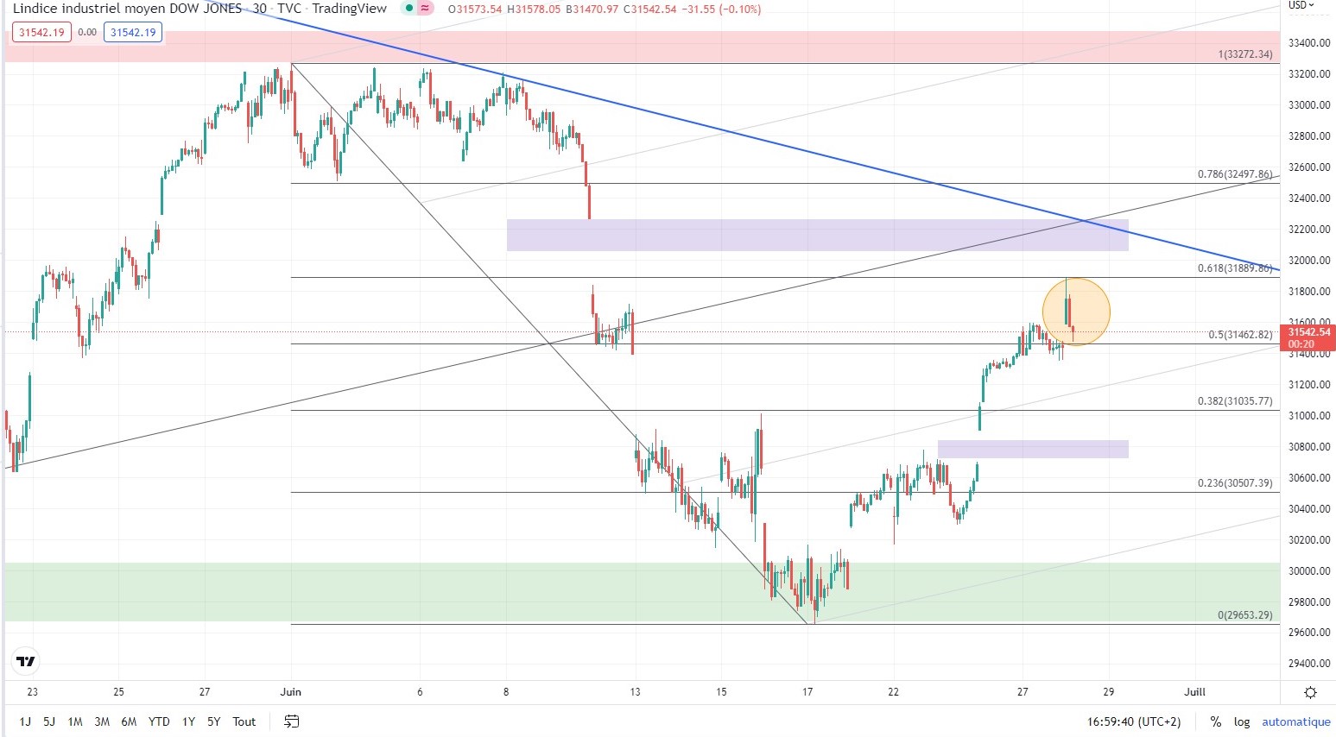Click the 30000.00 price axis label
This screenshot has height=737, width=1336.
click(x=1308, y=571)
